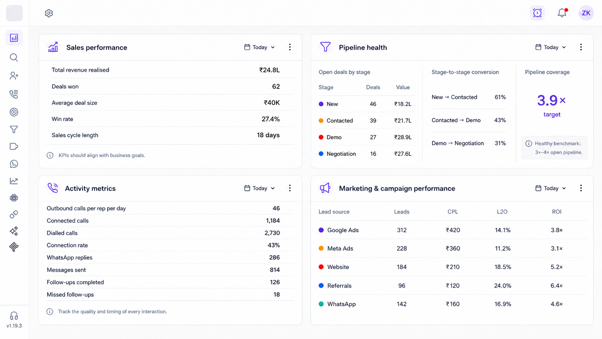Click info icon beside Track the quality note
The height and width of the screenshot is (339, 602).
[x=50, y=312]
